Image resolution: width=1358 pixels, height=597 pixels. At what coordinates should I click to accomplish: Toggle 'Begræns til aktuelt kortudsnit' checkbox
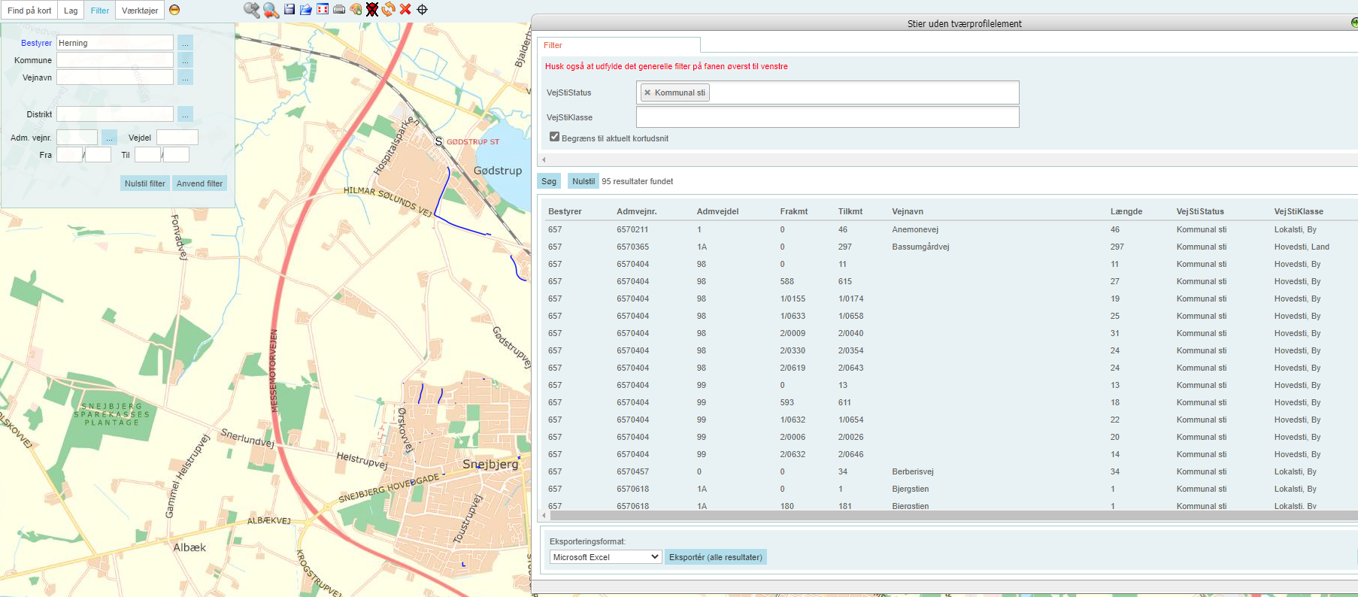point(554,137)
